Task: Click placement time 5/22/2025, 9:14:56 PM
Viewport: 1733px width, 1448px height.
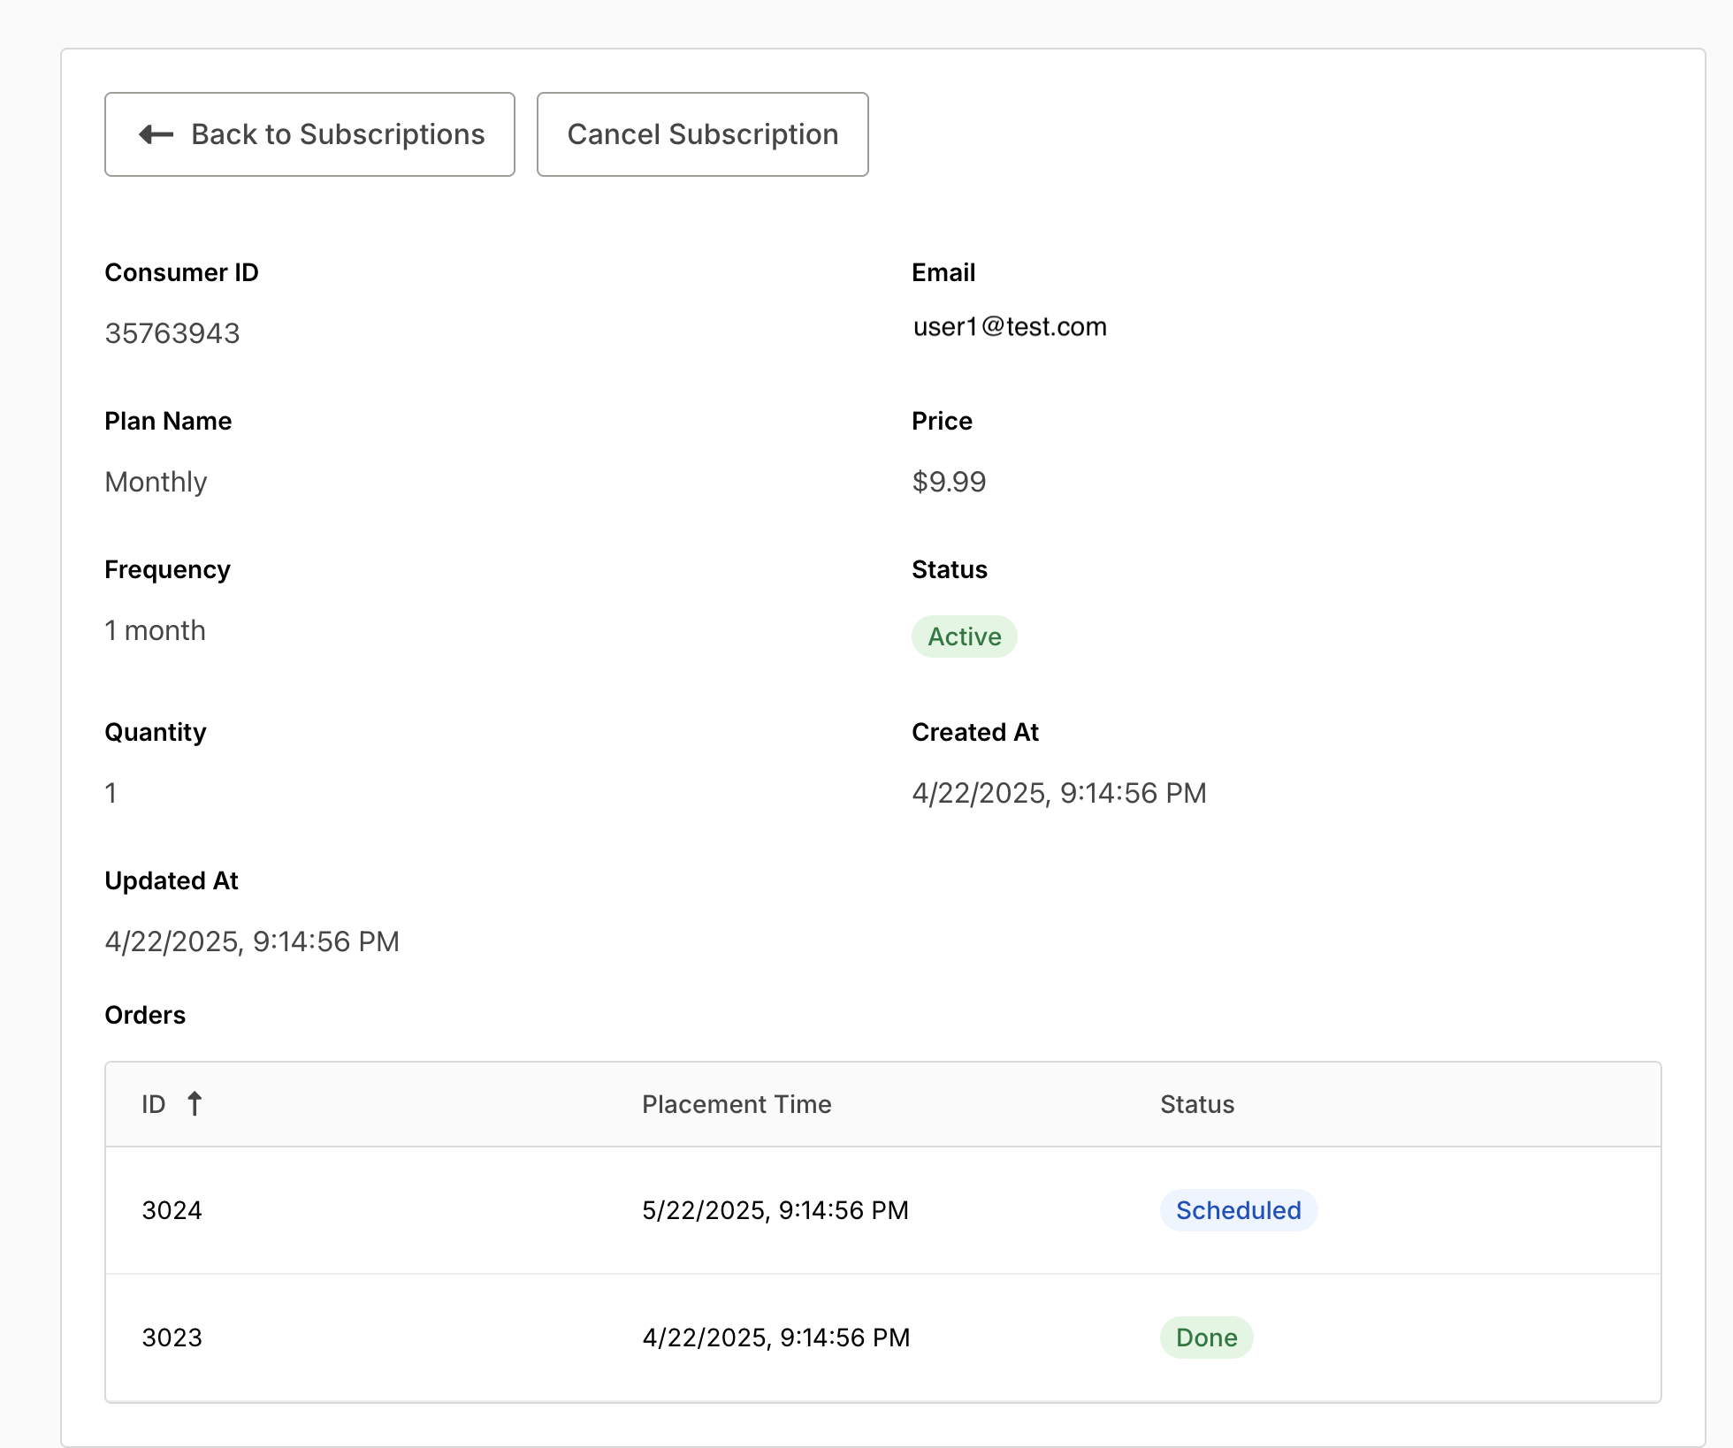Action: pyautogui.click(x=775, y=1210)
